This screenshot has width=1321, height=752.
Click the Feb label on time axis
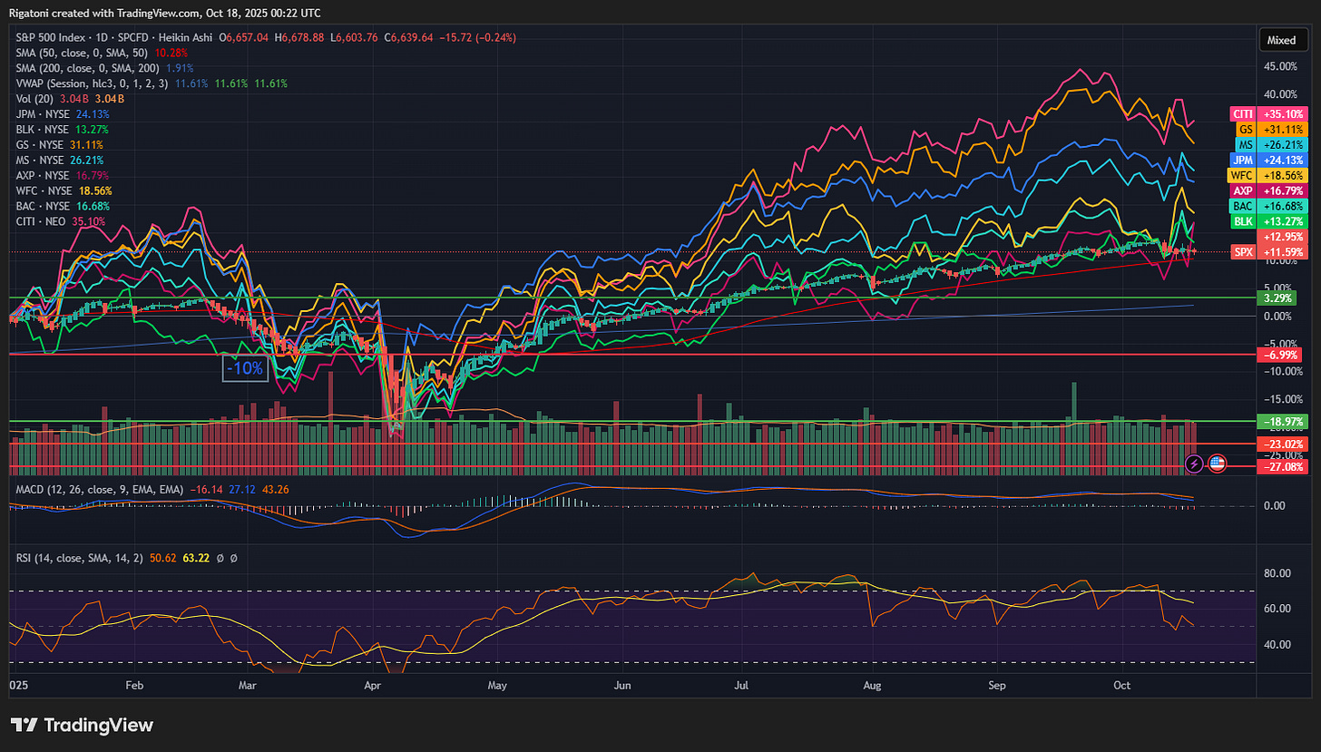pos(132,688)
